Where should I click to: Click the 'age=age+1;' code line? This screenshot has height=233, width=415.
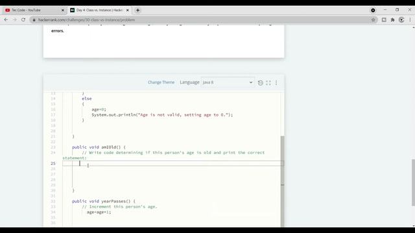[x=99, y=212]
